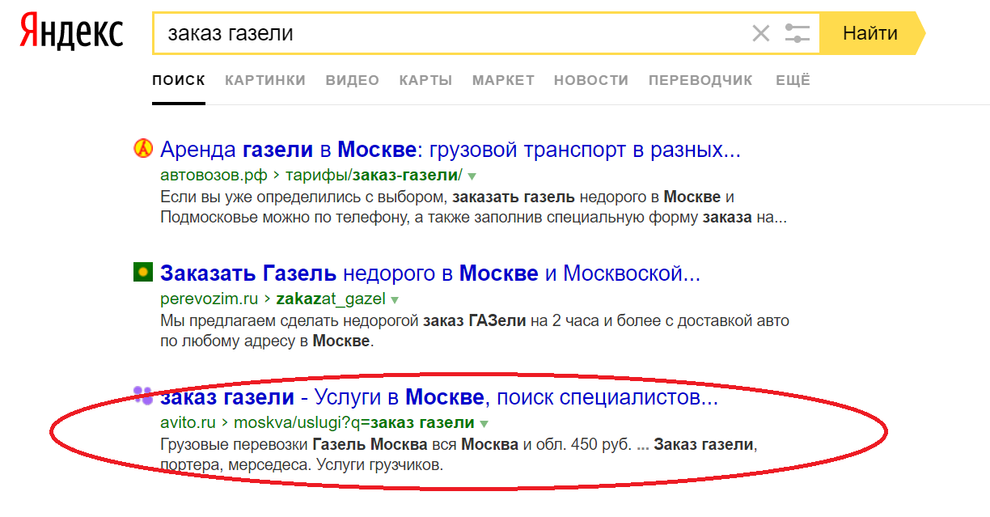Open result 'заказ газели - Услуги в Москве'
Screen dimensions: 990x517
click(439, 397)
